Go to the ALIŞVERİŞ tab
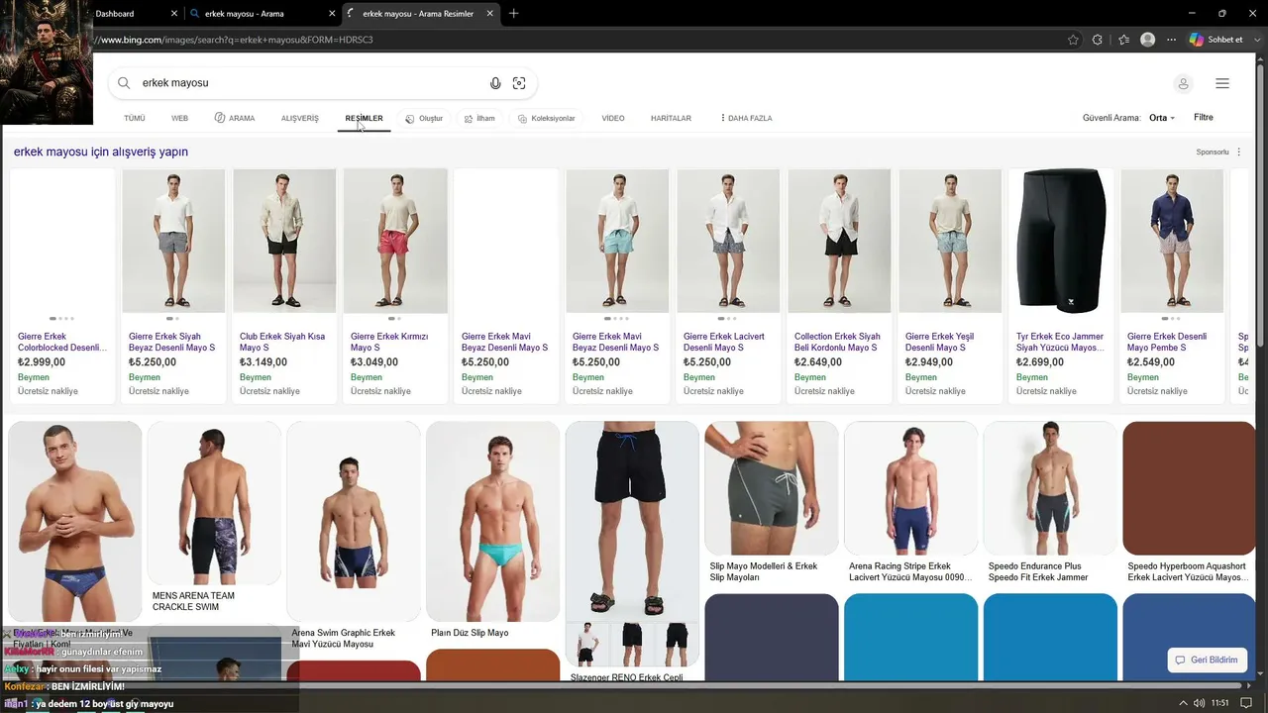 pyautogui.click(x=300, y=118)
